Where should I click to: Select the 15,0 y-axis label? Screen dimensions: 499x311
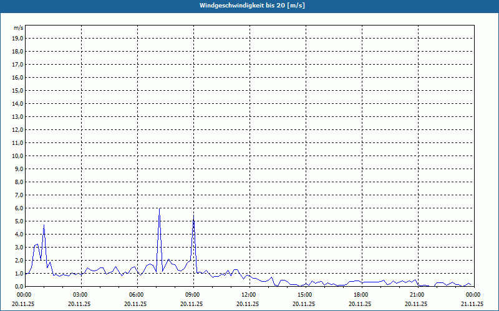coord(18,90)
